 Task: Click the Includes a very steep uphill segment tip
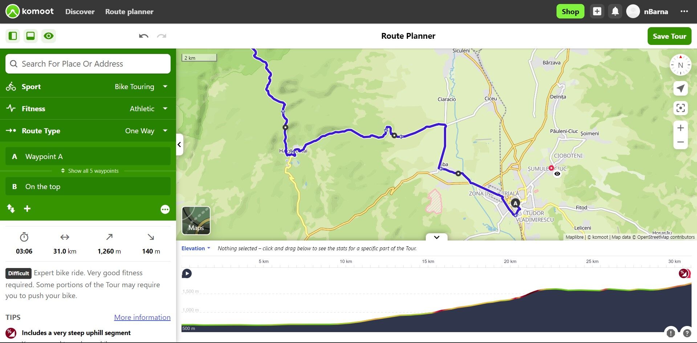(76, 333)
